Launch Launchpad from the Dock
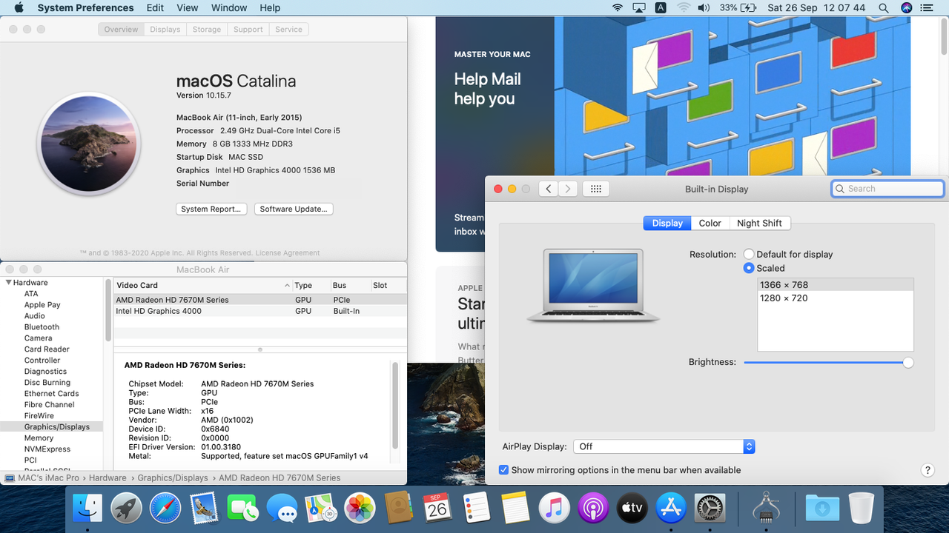Image resolution: width=949 pixels, height=533 pixels. click(x=127, y=508)
